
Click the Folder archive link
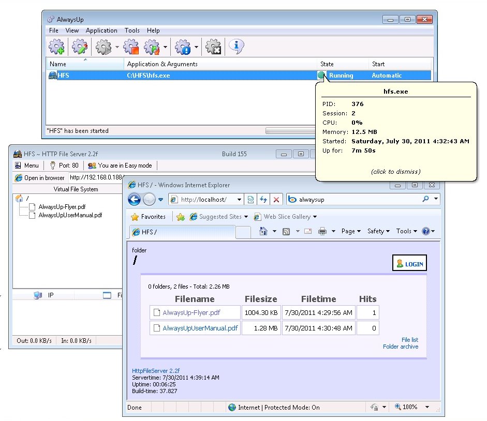pyautogui.click(x=401, y=347)
